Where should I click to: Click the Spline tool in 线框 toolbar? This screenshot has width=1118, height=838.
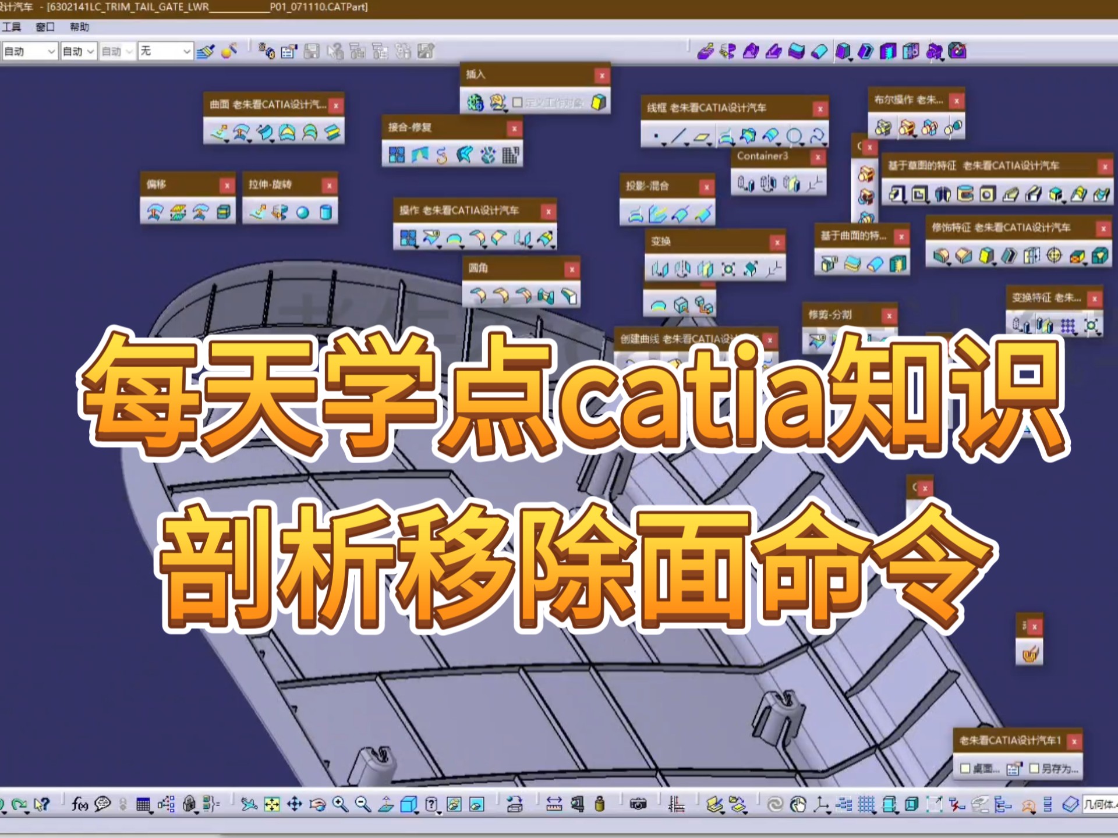[x=817, y=137]
